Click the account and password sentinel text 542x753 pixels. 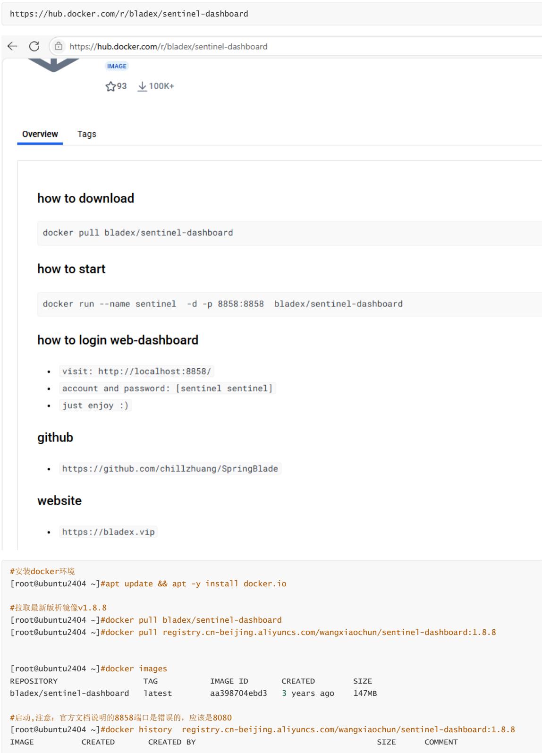[x=167, y=389]
